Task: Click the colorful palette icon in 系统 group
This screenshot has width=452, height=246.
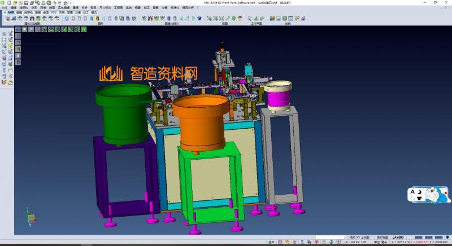Action: 273,19
